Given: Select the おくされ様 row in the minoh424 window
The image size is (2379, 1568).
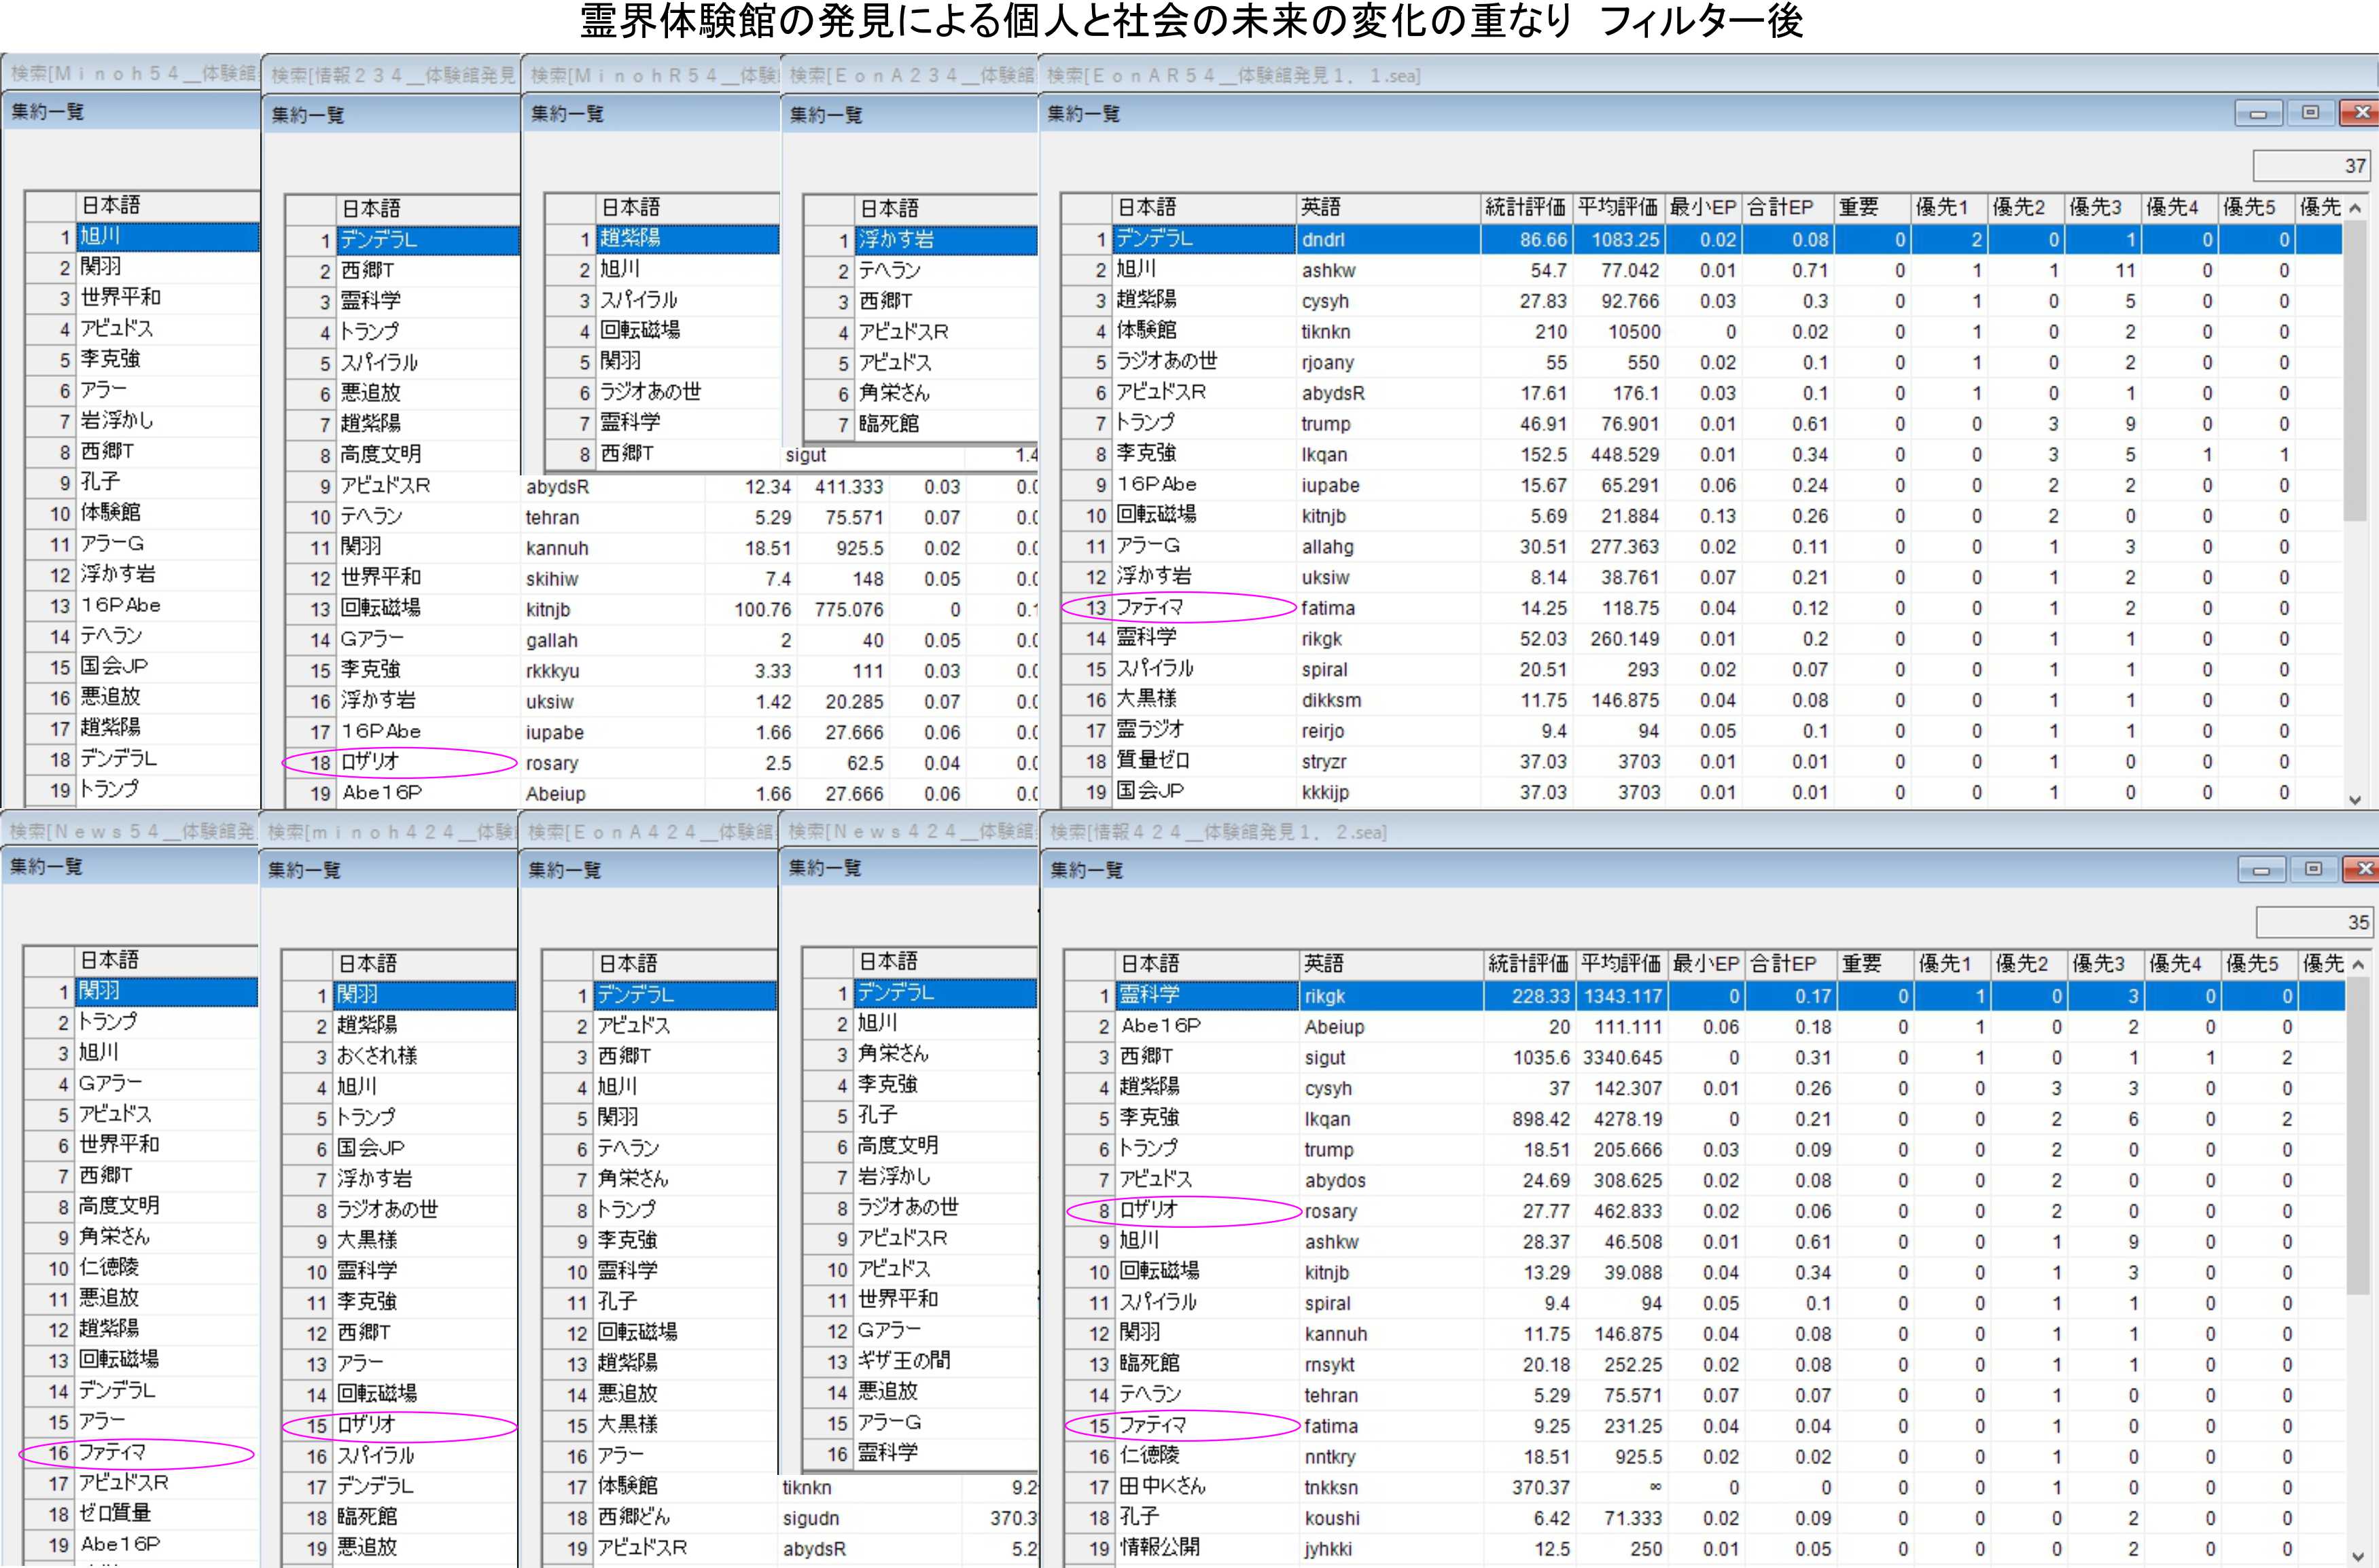Looking at the screenshot, I should (399, 1056).
